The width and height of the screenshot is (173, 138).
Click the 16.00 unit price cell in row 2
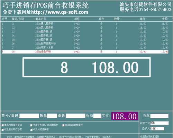(143, 28)
